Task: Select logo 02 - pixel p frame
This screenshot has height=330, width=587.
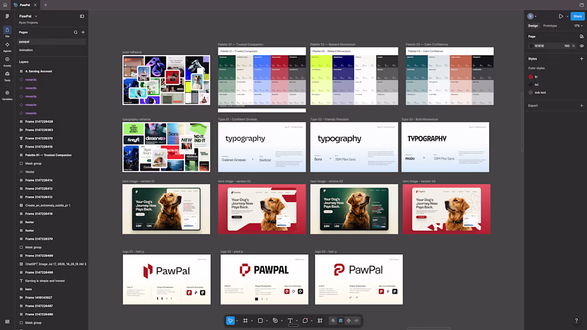Action: 264,279
